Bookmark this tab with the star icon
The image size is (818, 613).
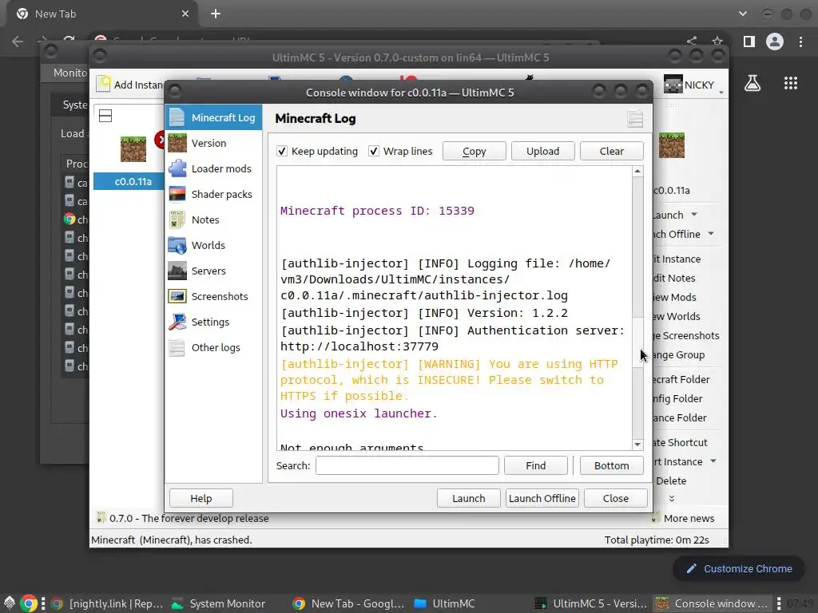(x=717, y=41)
